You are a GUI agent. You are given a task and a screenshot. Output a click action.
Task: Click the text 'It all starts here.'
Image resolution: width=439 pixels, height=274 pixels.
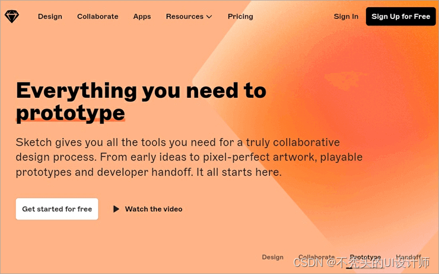click(239, 172)
